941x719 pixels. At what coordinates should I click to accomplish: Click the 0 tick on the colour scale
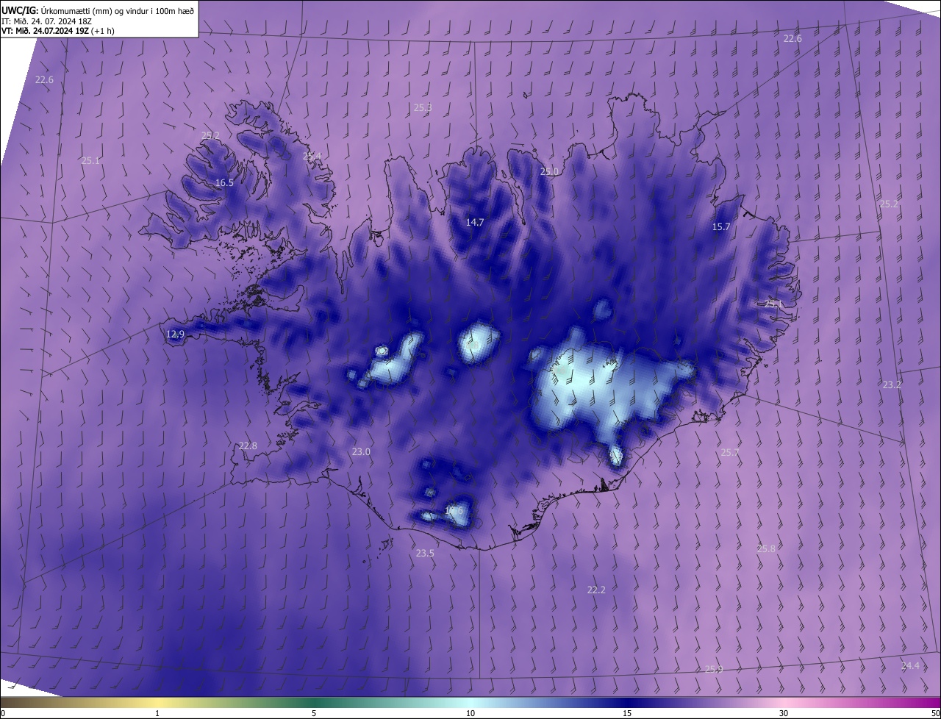tap(3, 713)
